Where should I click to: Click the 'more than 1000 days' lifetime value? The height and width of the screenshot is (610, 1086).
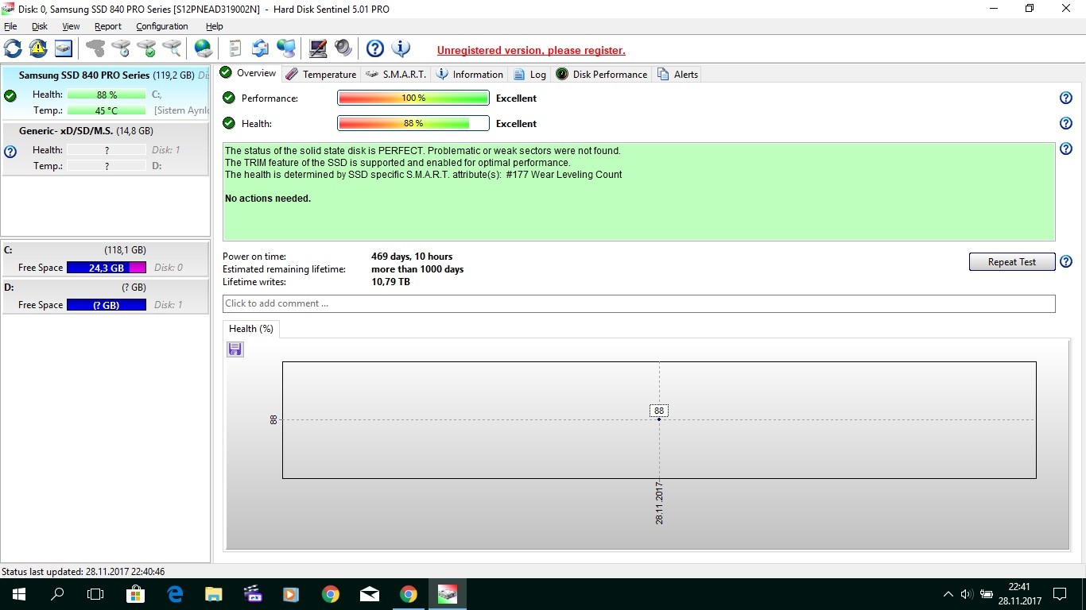(x=417, y=269)
